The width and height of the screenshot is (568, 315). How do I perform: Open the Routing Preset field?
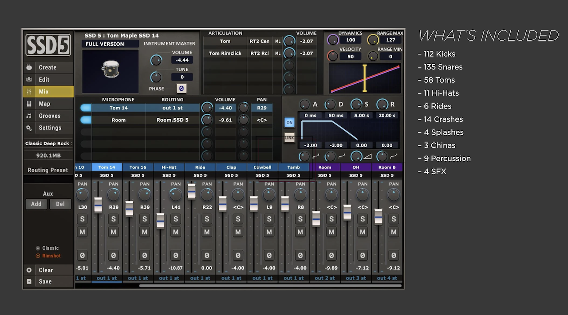point(48,179)
